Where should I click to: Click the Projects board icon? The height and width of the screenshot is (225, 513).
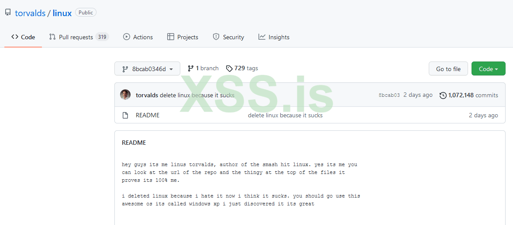coord(170,37)
